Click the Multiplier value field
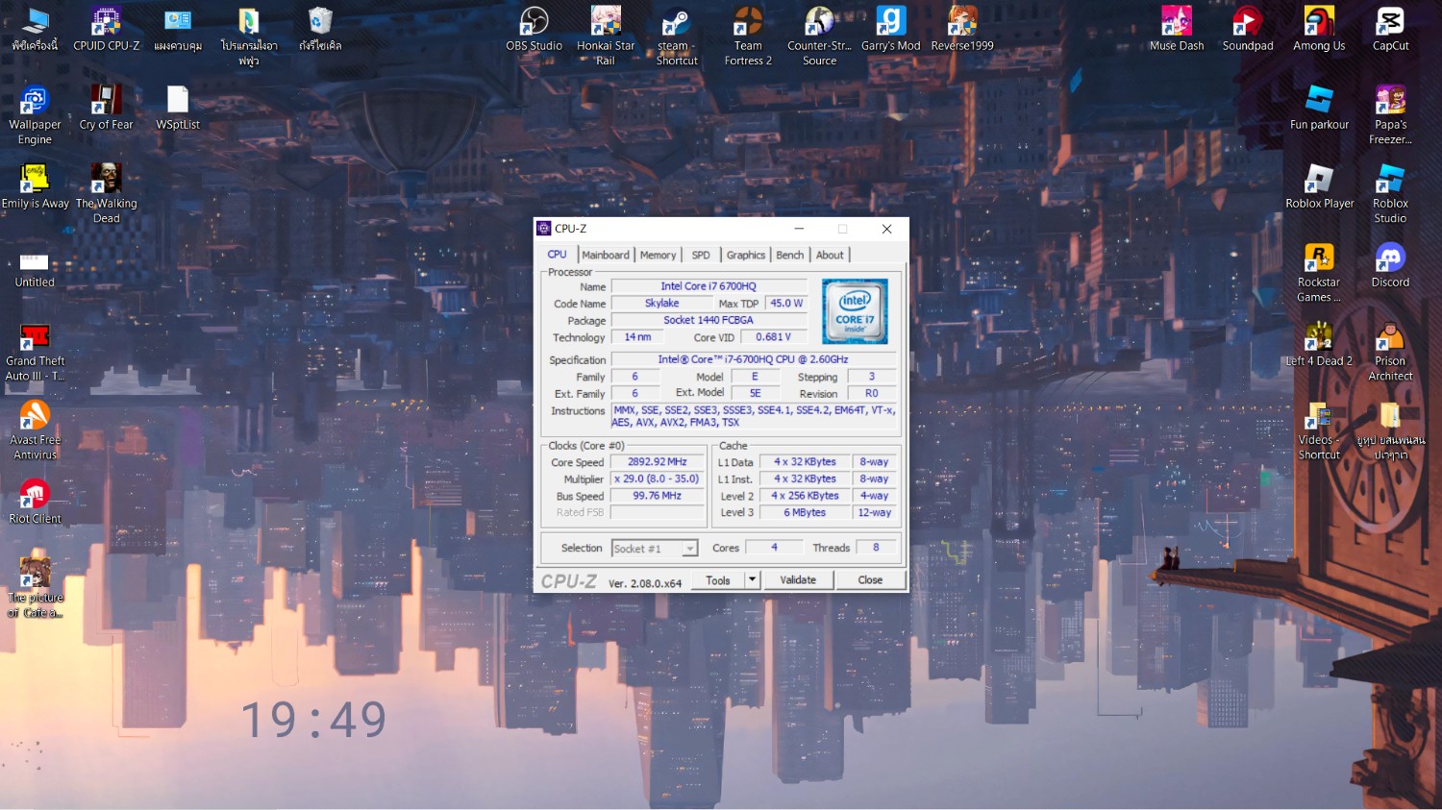This screenshot has height=810, width=1442. pyautogui.click(x=658, y=479)
